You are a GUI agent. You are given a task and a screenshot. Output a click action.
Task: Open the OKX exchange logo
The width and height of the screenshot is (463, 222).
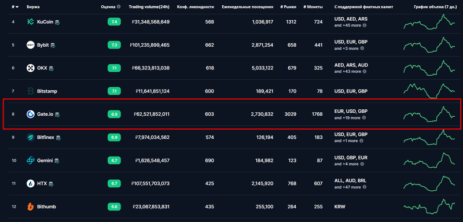tap(31, 68)
